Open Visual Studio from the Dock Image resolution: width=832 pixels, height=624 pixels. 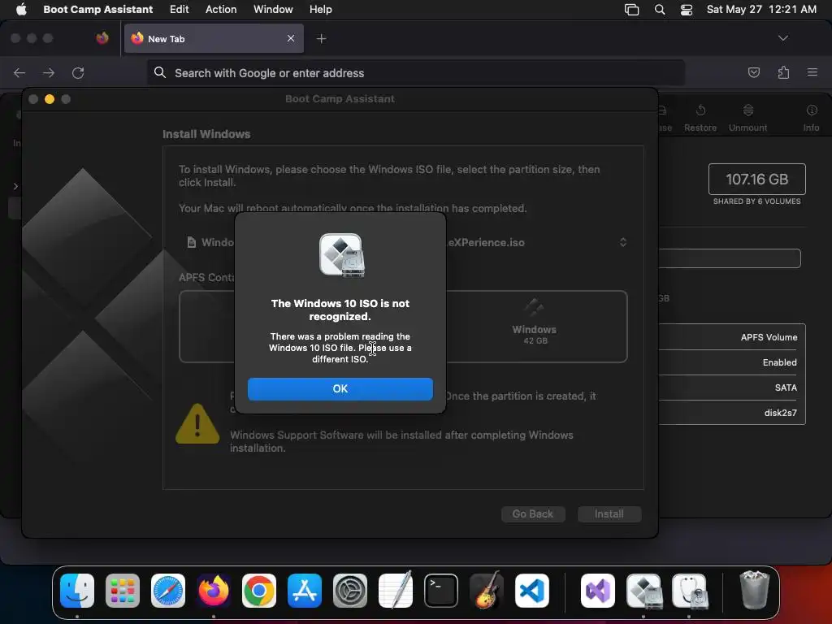tap(598, 591)
